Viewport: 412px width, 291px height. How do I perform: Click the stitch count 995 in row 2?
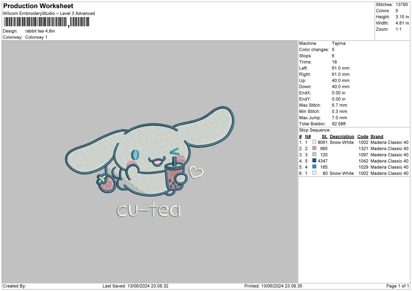pos(324,148)
